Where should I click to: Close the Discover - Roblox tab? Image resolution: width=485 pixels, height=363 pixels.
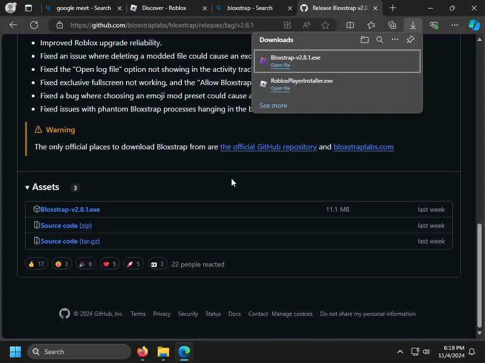click(x=205, y=9)
